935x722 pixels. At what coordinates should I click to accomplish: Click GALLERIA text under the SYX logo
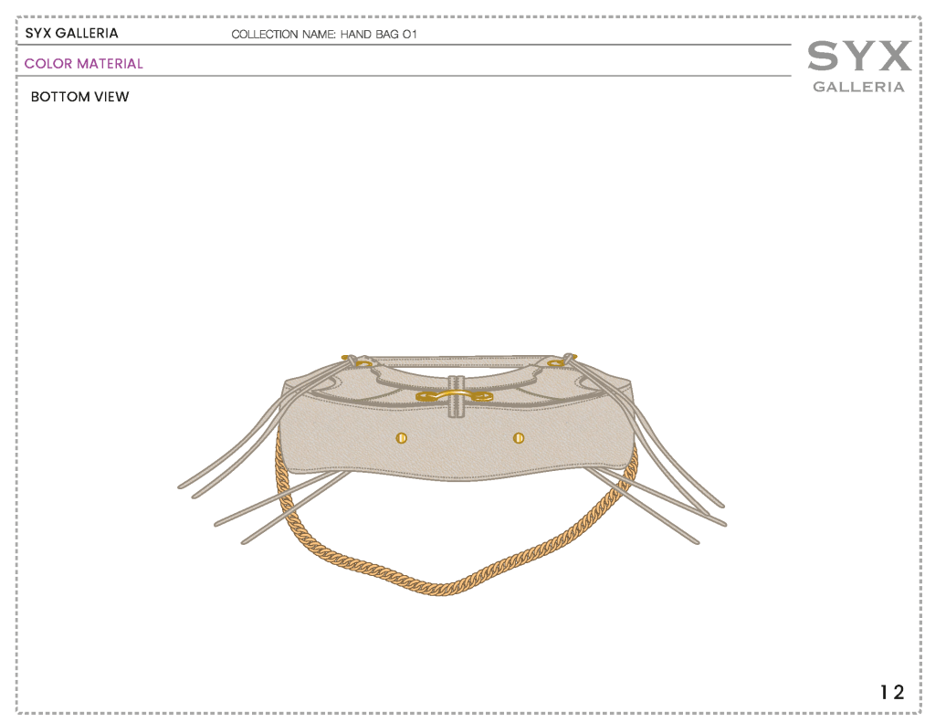[x=858, y=87]
